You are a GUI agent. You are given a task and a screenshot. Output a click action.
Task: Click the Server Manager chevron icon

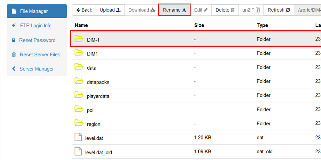click(x=14, y=69)
